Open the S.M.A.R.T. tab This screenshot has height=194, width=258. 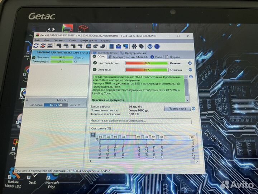[x=140, y=57]
